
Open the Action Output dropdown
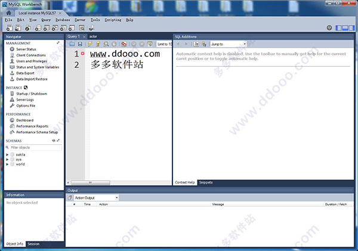point(96,197)
